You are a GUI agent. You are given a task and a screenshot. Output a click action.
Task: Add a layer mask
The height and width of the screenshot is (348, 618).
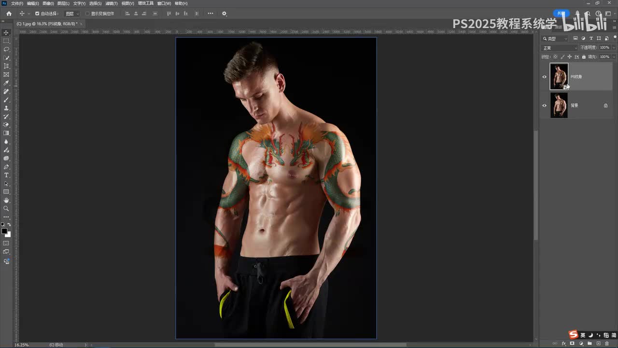tap(572, 344)
